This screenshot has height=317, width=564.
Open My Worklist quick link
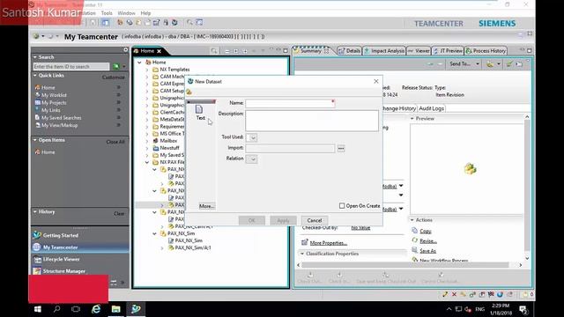click(x=54, y=95)
